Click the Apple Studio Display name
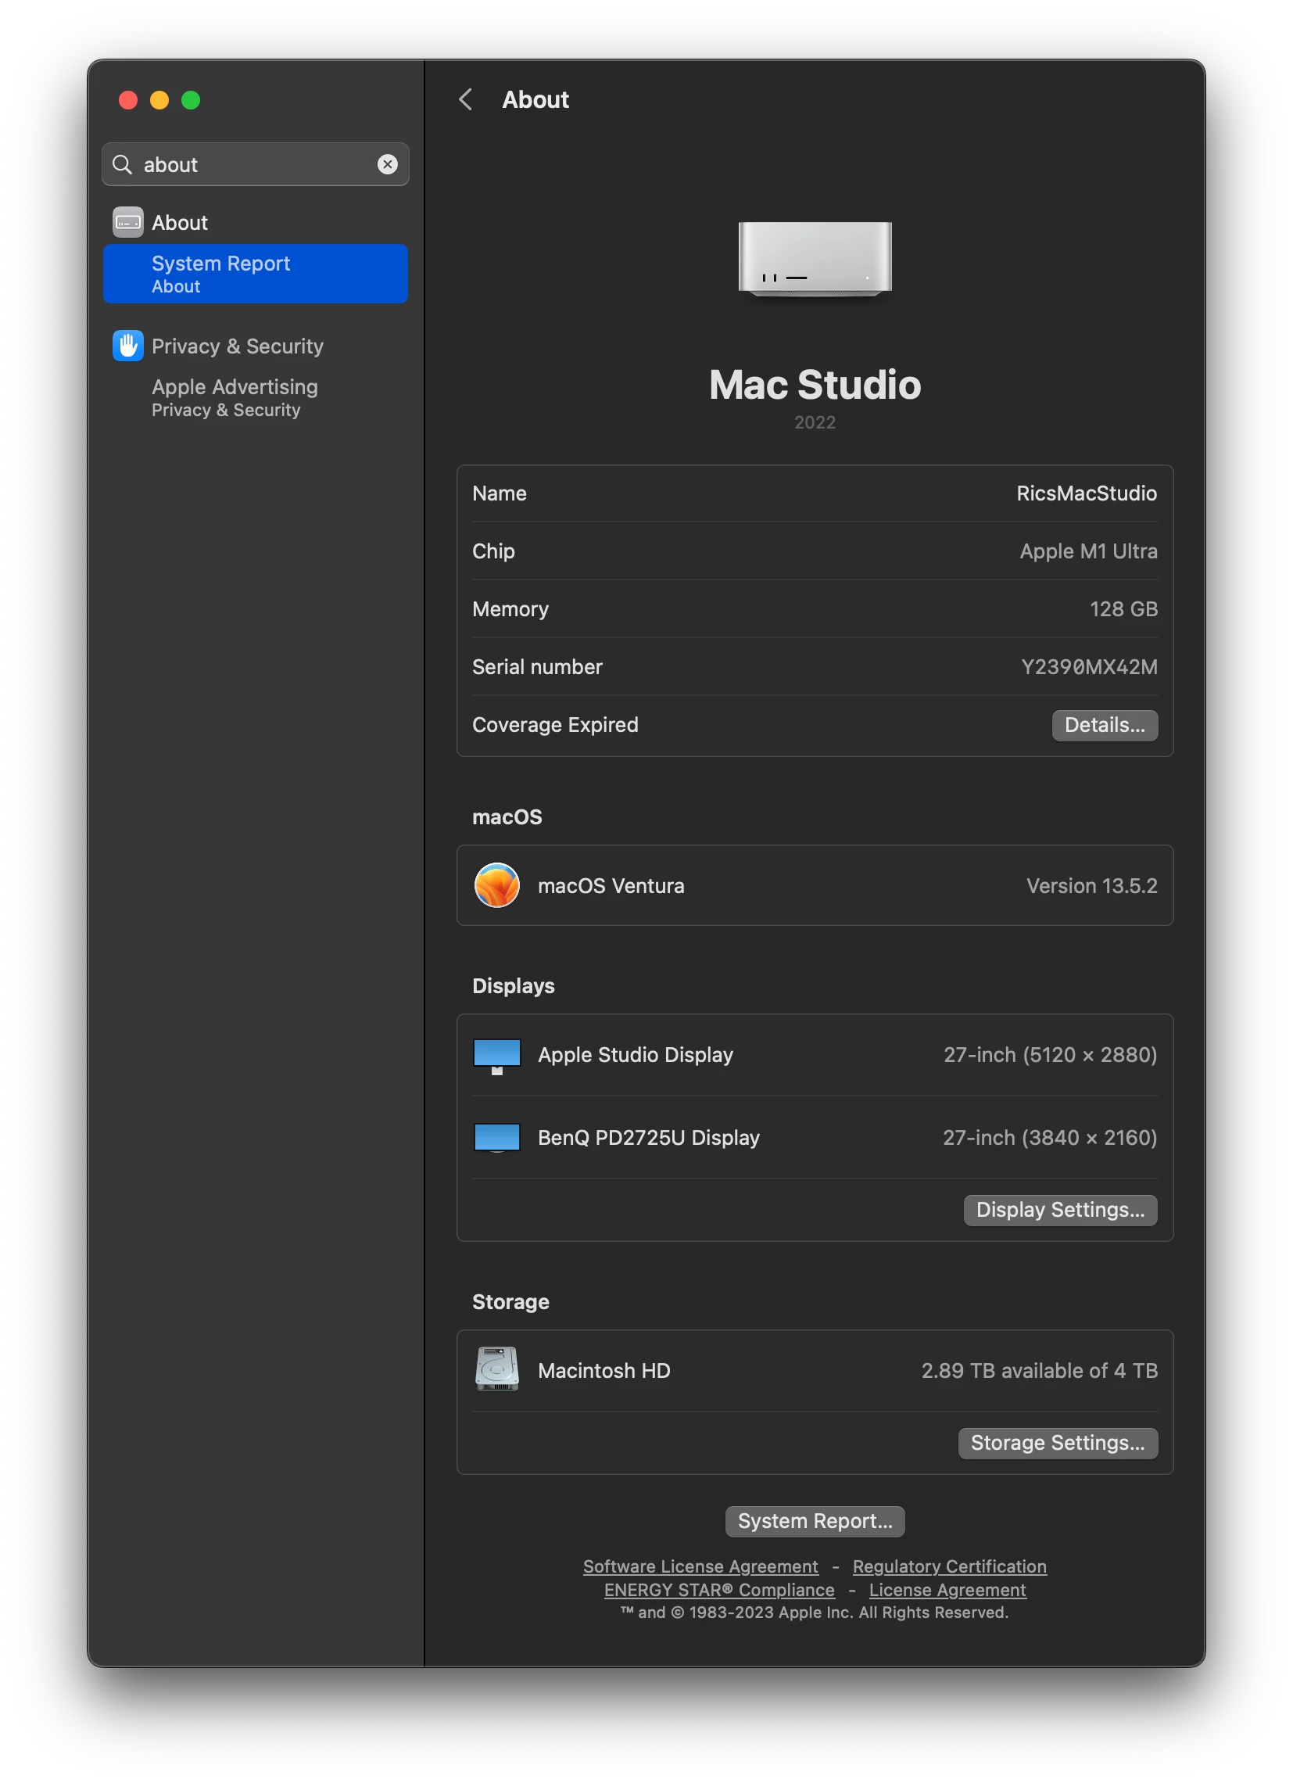Viewport: 1293px width, 1783px height. [x=635, y=1055]
